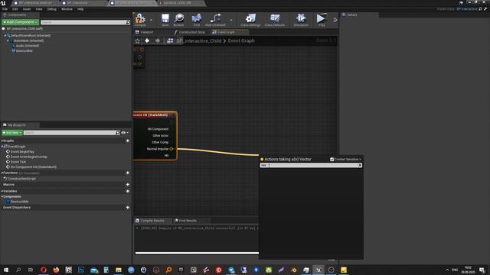This screenshot has height=275, width=490.
Task: Open Class Defaults in the toolbar
Action: [x=275, y=20]
